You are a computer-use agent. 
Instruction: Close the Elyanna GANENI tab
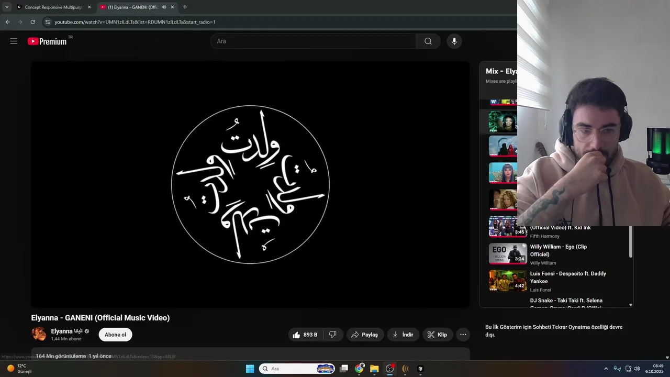[172, 7]
